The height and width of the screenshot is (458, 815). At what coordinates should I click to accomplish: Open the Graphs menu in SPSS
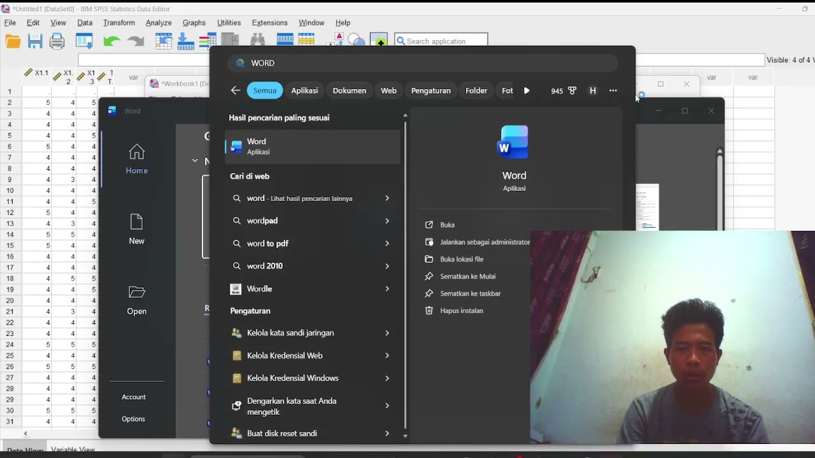click(x=194, y=23)
